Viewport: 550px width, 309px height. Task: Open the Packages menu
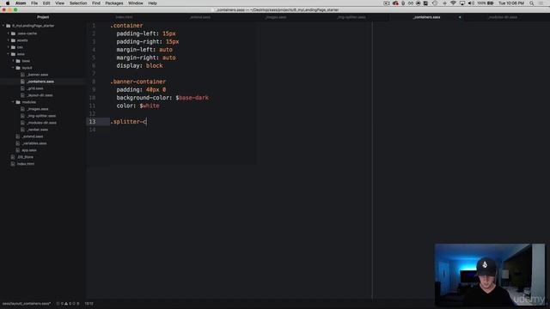pyautogui.click(x=114, y=3)
